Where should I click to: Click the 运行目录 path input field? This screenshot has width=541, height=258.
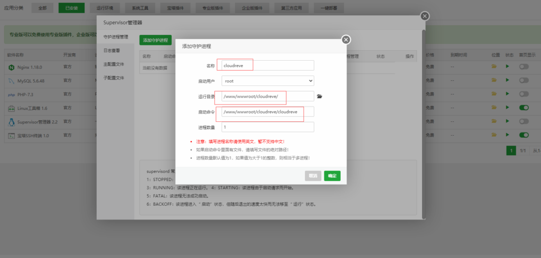(268, 97)
